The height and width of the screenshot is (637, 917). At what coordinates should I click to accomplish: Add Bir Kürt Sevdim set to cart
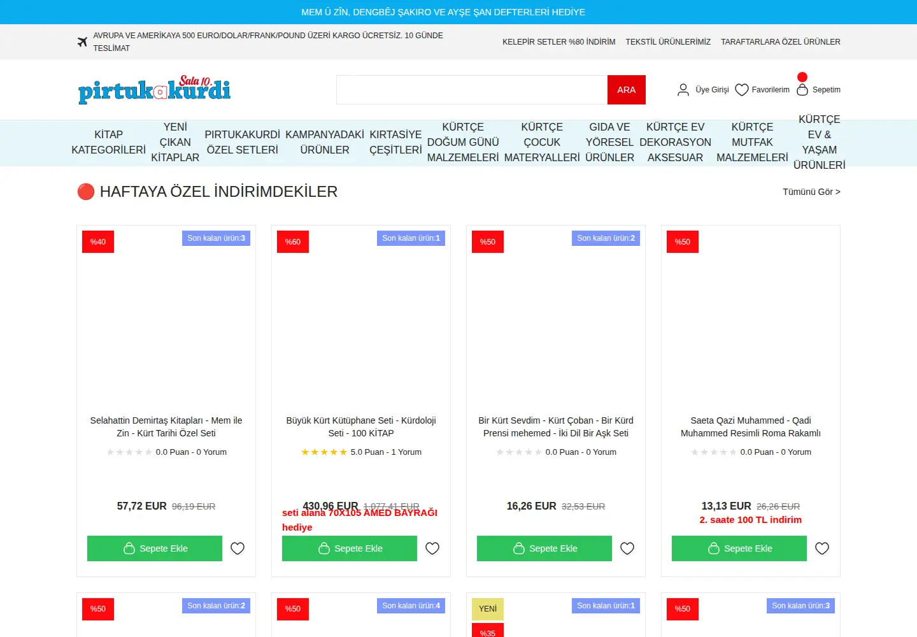click(544, 548)
